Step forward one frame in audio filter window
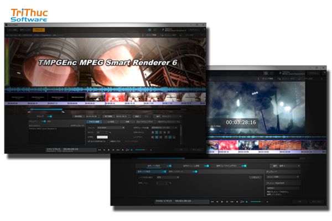332x221 pixels. (227, 202)
